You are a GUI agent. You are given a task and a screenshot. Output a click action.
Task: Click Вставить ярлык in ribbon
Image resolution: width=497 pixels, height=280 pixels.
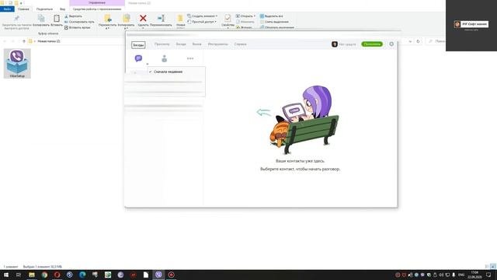pyautogui.click(x=78, y=28)
